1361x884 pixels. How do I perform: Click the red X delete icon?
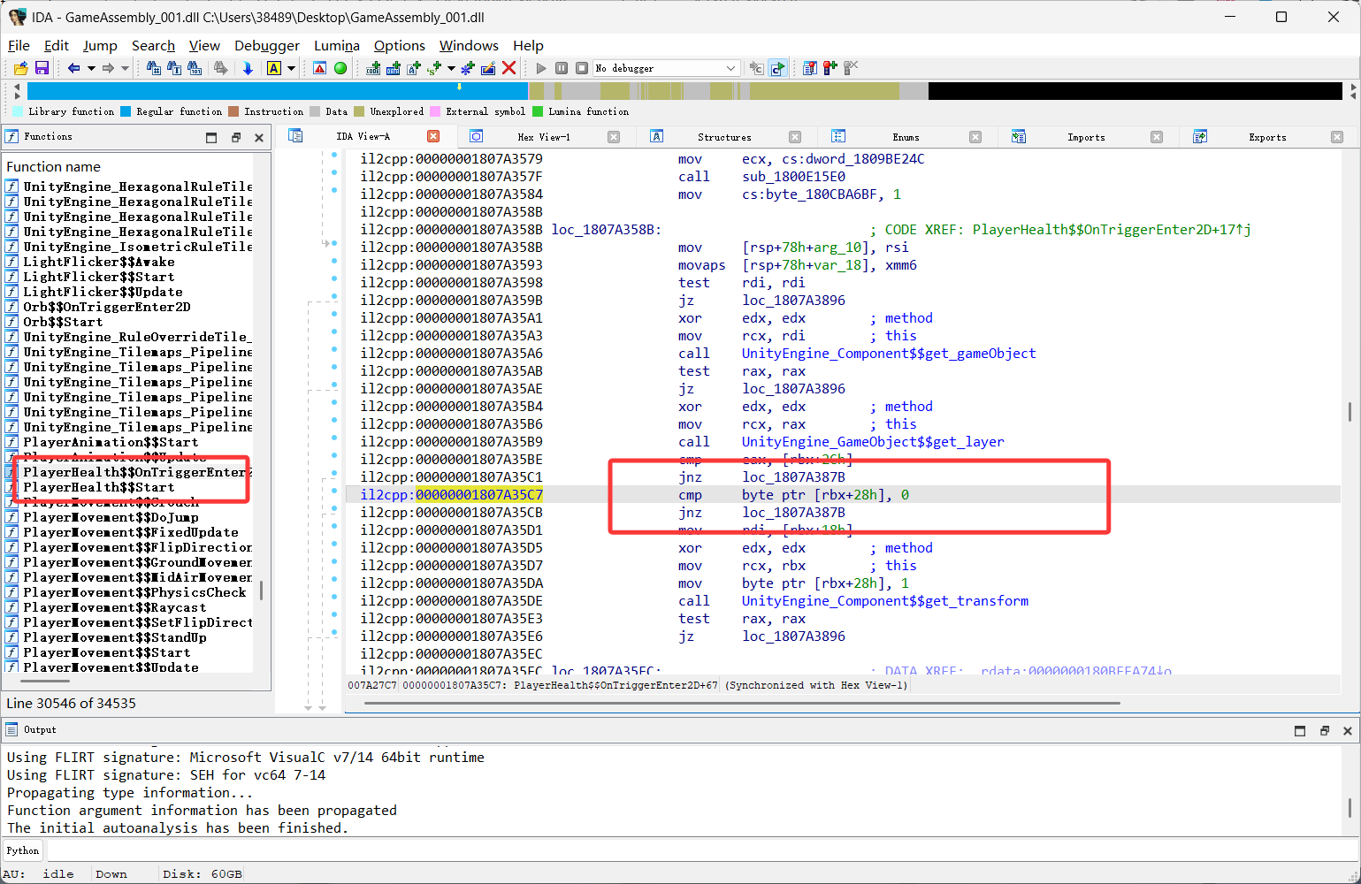click(508, 68)
